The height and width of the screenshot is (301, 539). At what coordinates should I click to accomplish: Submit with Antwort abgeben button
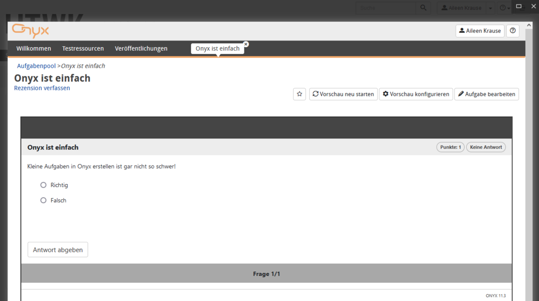point(58,250)
